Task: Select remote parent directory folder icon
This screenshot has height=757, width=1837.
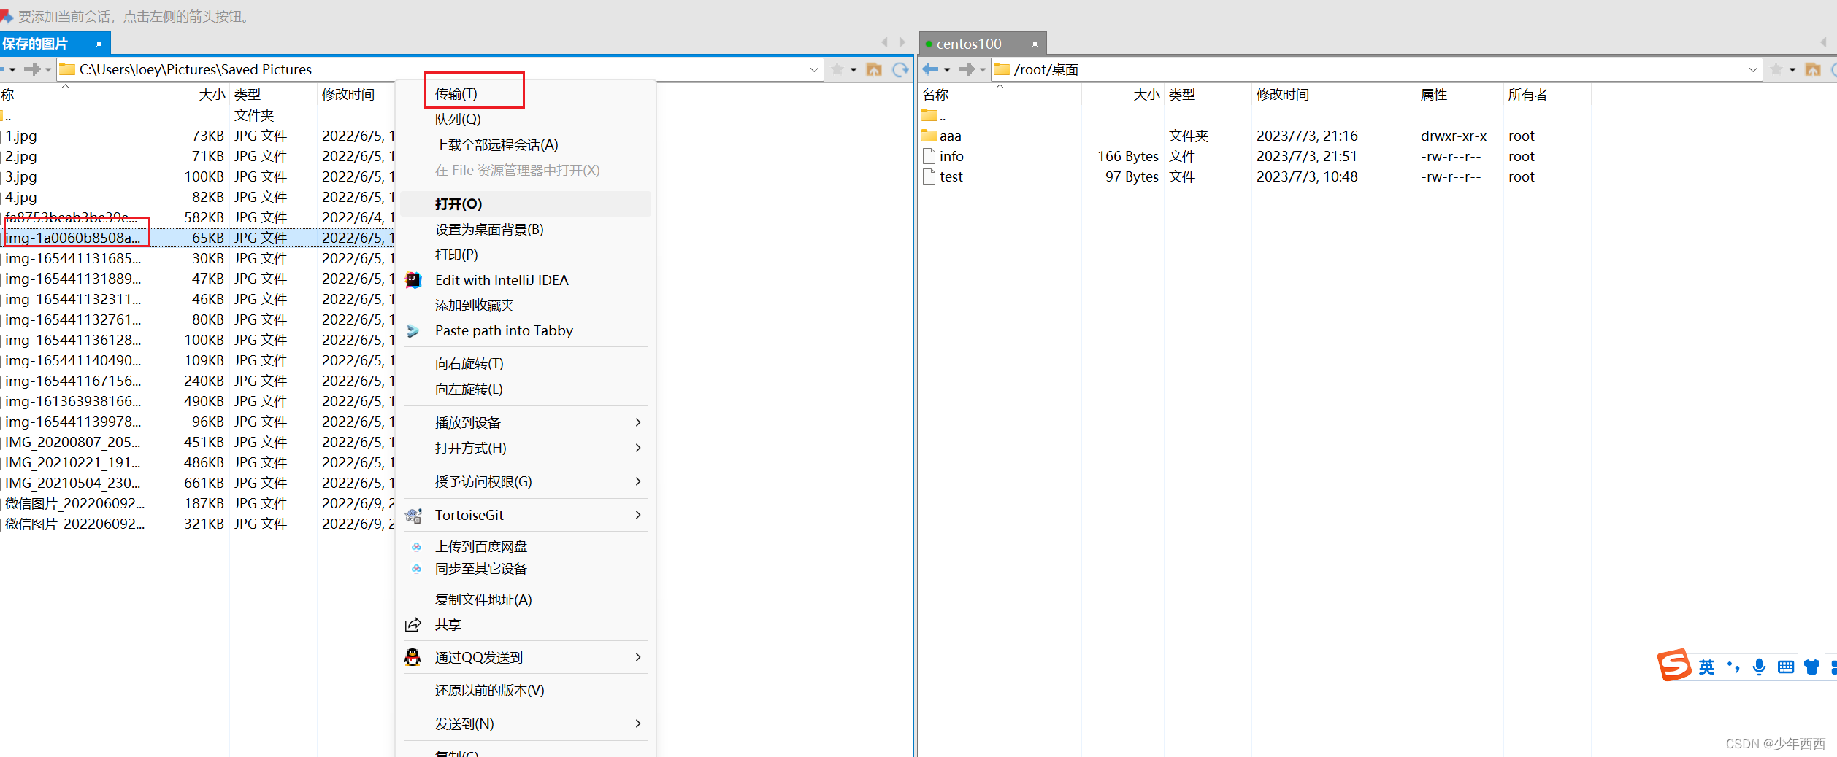Action: pos(929,115)
